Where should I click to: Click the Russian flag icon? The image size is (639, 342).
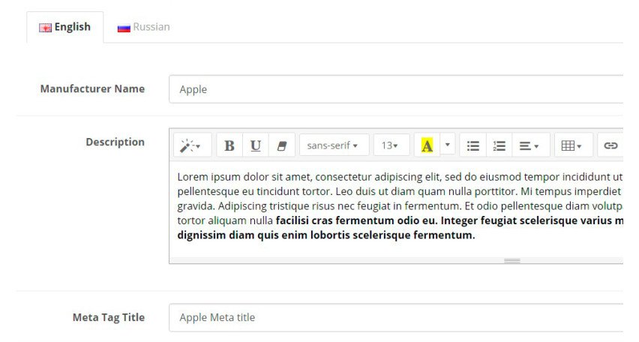(124, 28)
